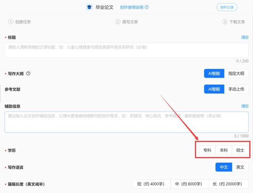This screenshot has width=253, height=193.
Task: Click the 辅助信息 text area
Action: point(126,122)
